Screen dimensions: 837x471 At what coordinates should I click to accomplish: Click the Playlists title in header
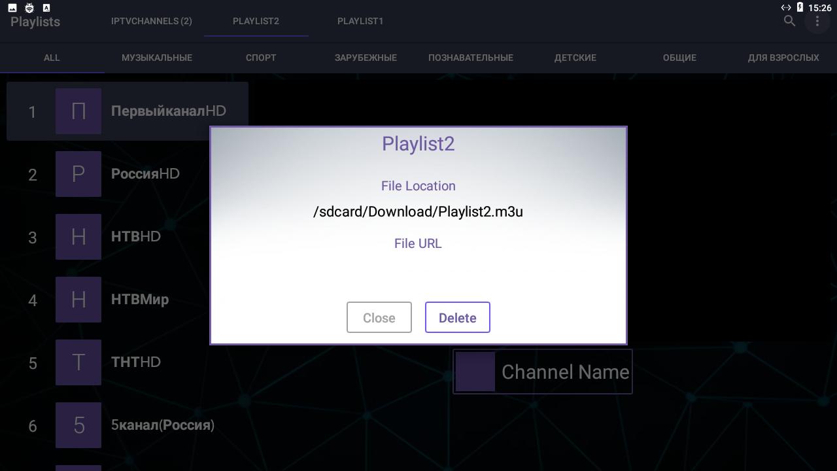(35, 22)
